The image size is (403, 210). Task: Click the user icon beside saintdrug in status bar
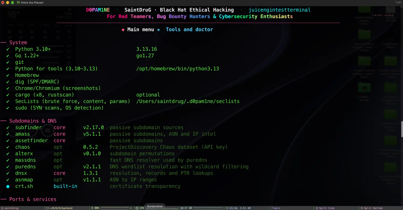coord(2,208)
